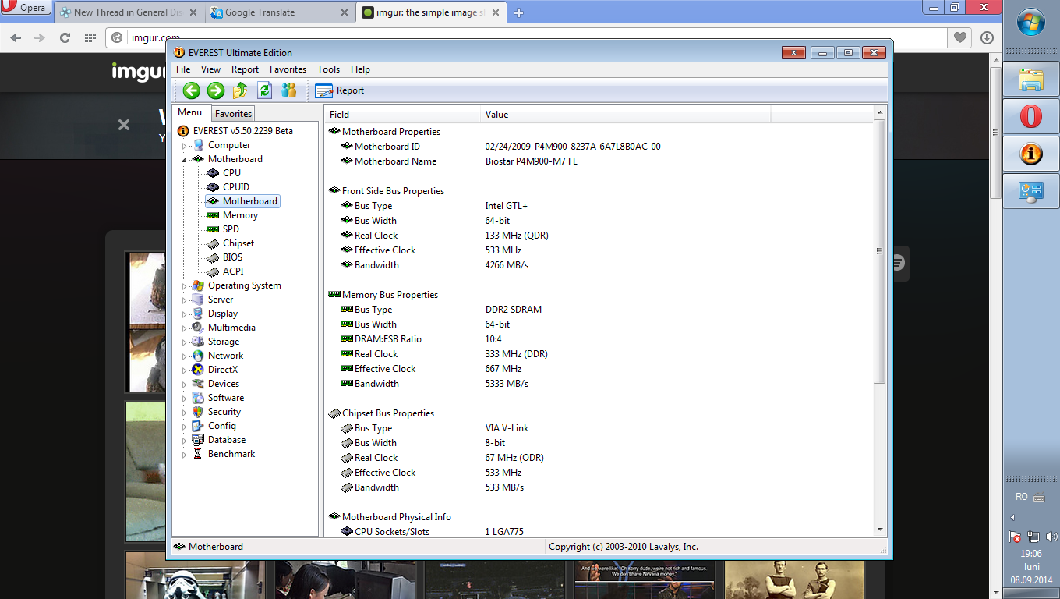
Task: Select the SPD entry in the tree
Action: 231,229
